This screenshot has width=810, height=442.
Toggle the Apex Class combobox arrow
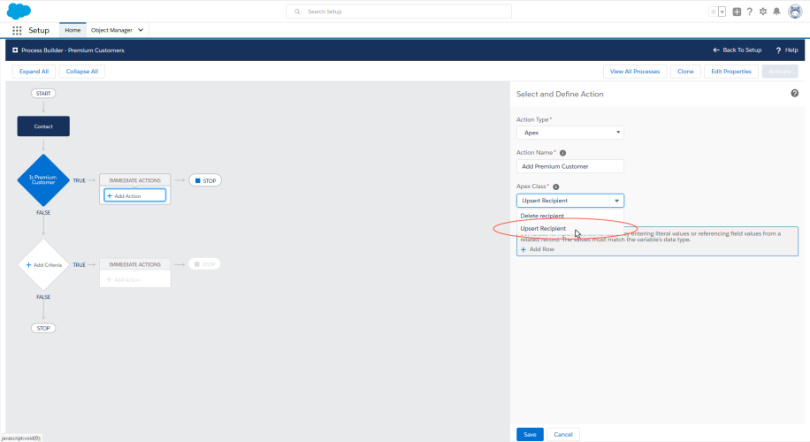[x=617, y=201]
